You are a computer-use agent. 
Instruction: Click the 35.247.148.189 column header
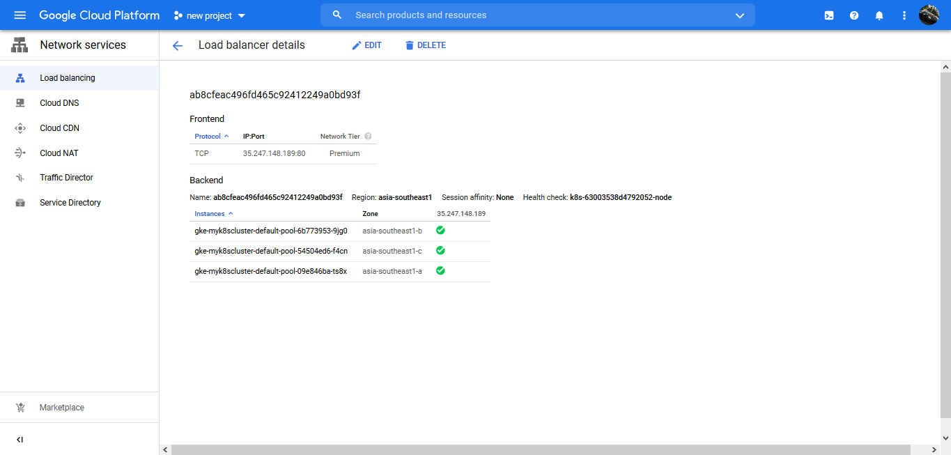point(461,214)
